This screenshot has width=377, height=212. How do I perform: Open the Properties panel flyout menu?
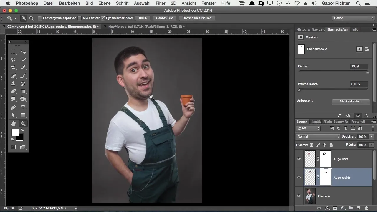click(x=373, y=29)
